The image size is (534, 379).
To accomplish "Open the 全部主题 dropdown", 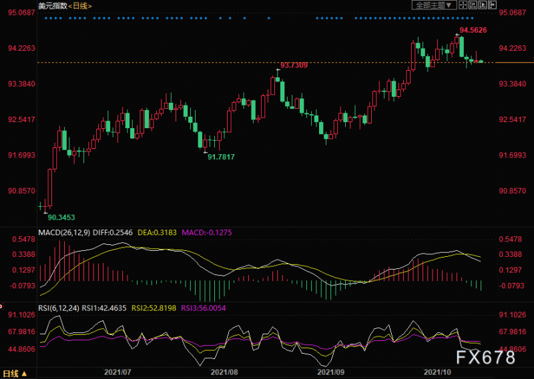I will pyautogui.click(x=433, y=5).
